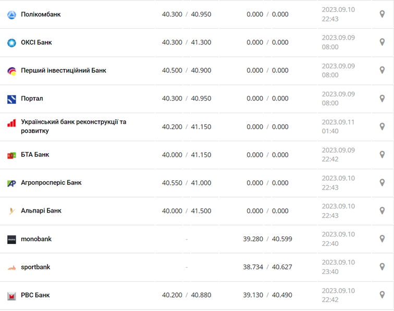Open the sportbank link
The height and width of the screenshot is (311, 394).
[x=35, y=267]
